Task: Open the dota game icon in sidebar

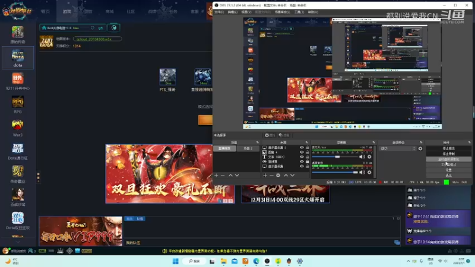Action: [18, 58]
